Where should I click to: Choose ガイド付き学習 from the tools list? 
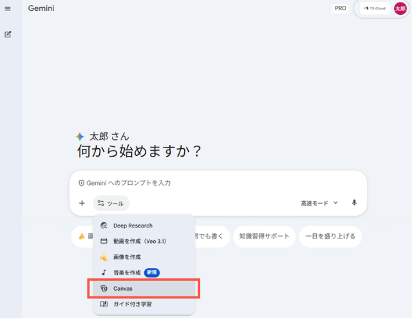tap(132, 304)
